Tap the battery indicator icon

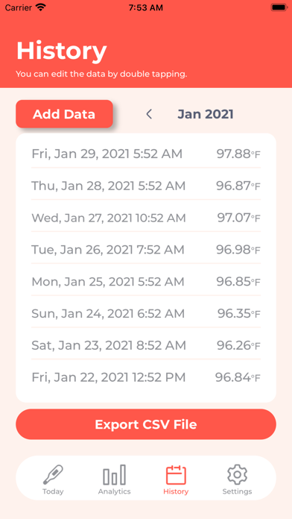click(279, 7)
